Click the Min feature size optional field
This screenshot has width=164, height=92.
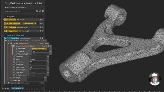[38, 75]
